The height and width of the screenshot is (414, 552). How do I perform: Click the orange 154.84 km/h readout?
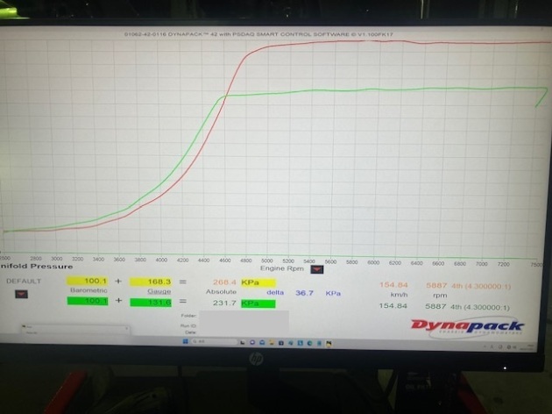(395, 284)
